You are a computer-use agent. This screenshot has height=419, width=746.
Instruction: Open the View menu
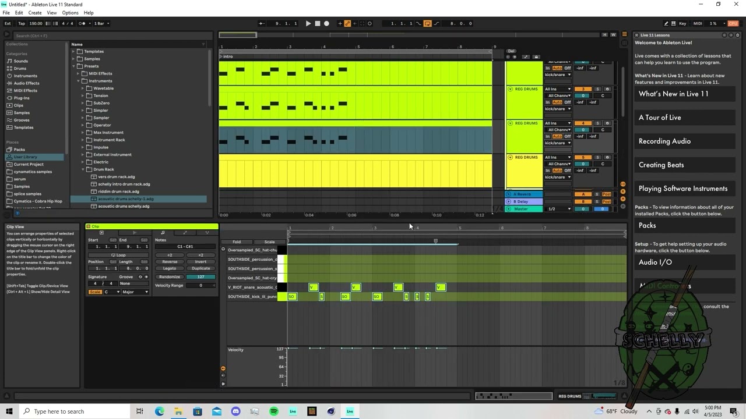tap(52, 13)
